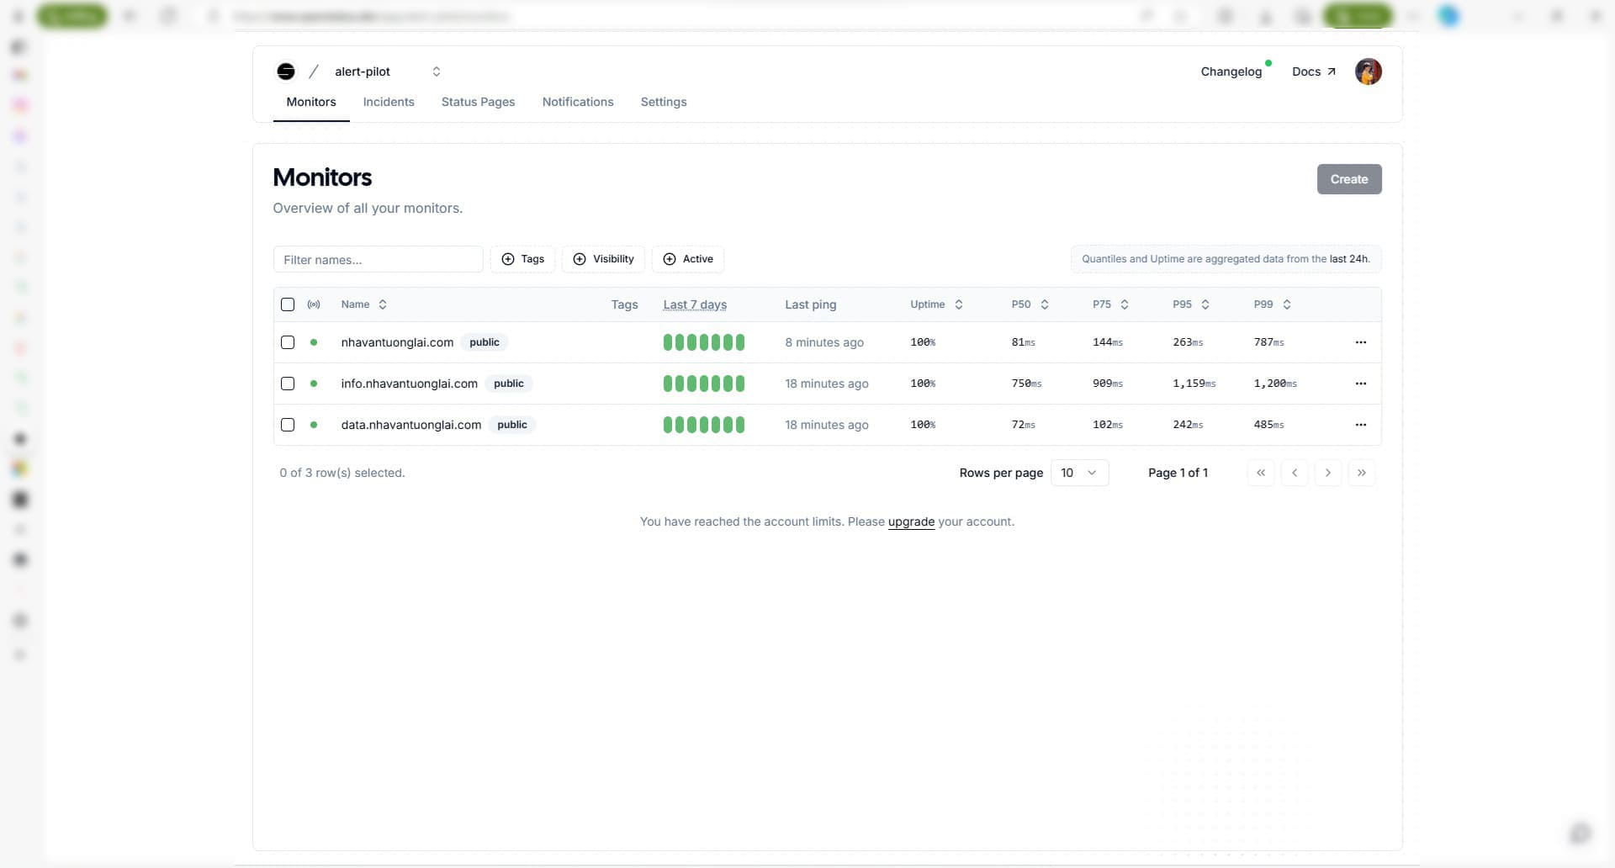Open the data.nhavantuonglai.com monitor
This screenshot has height=868, width=1615.
411,425
